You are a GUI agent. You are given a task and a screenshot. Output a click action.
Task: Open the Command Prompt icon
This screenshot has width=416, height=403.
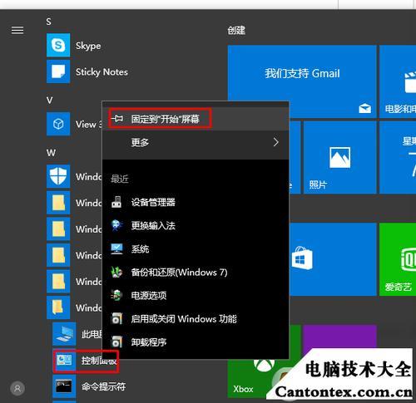64,386
